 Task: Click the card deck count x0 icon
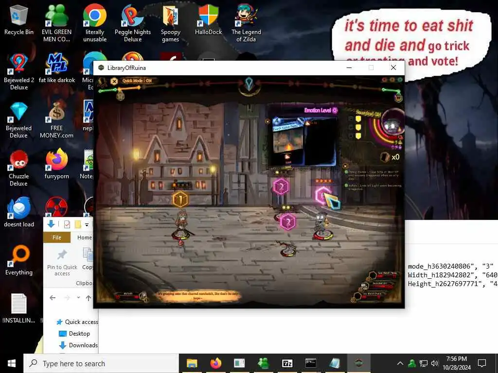(390, 157)
